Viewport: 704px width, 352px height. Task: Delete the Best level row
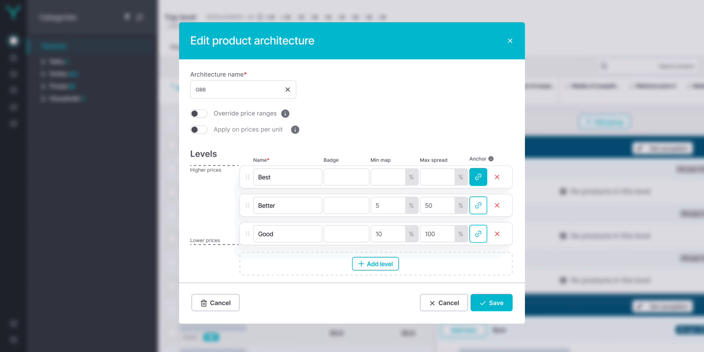click(497, 177)
